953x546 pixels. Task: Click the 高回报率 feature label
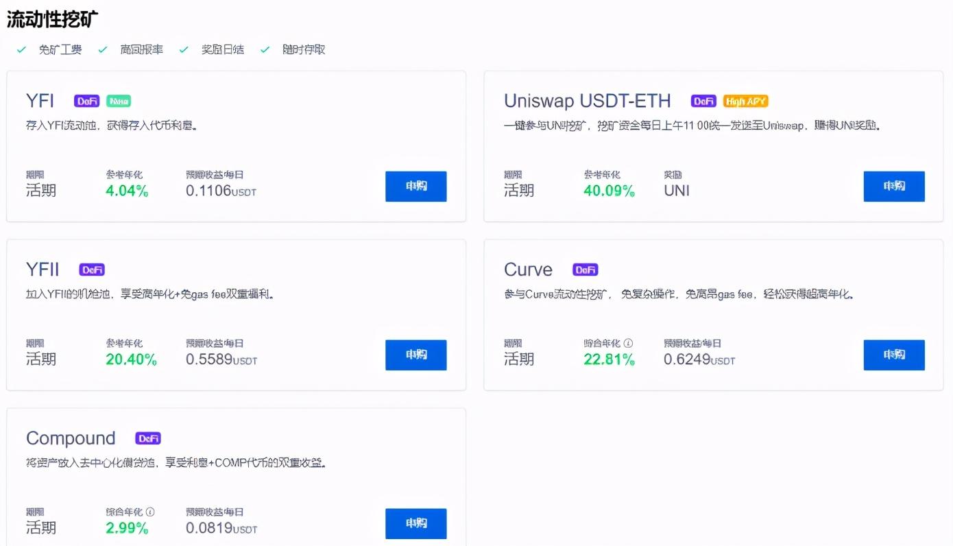[141, 49]
